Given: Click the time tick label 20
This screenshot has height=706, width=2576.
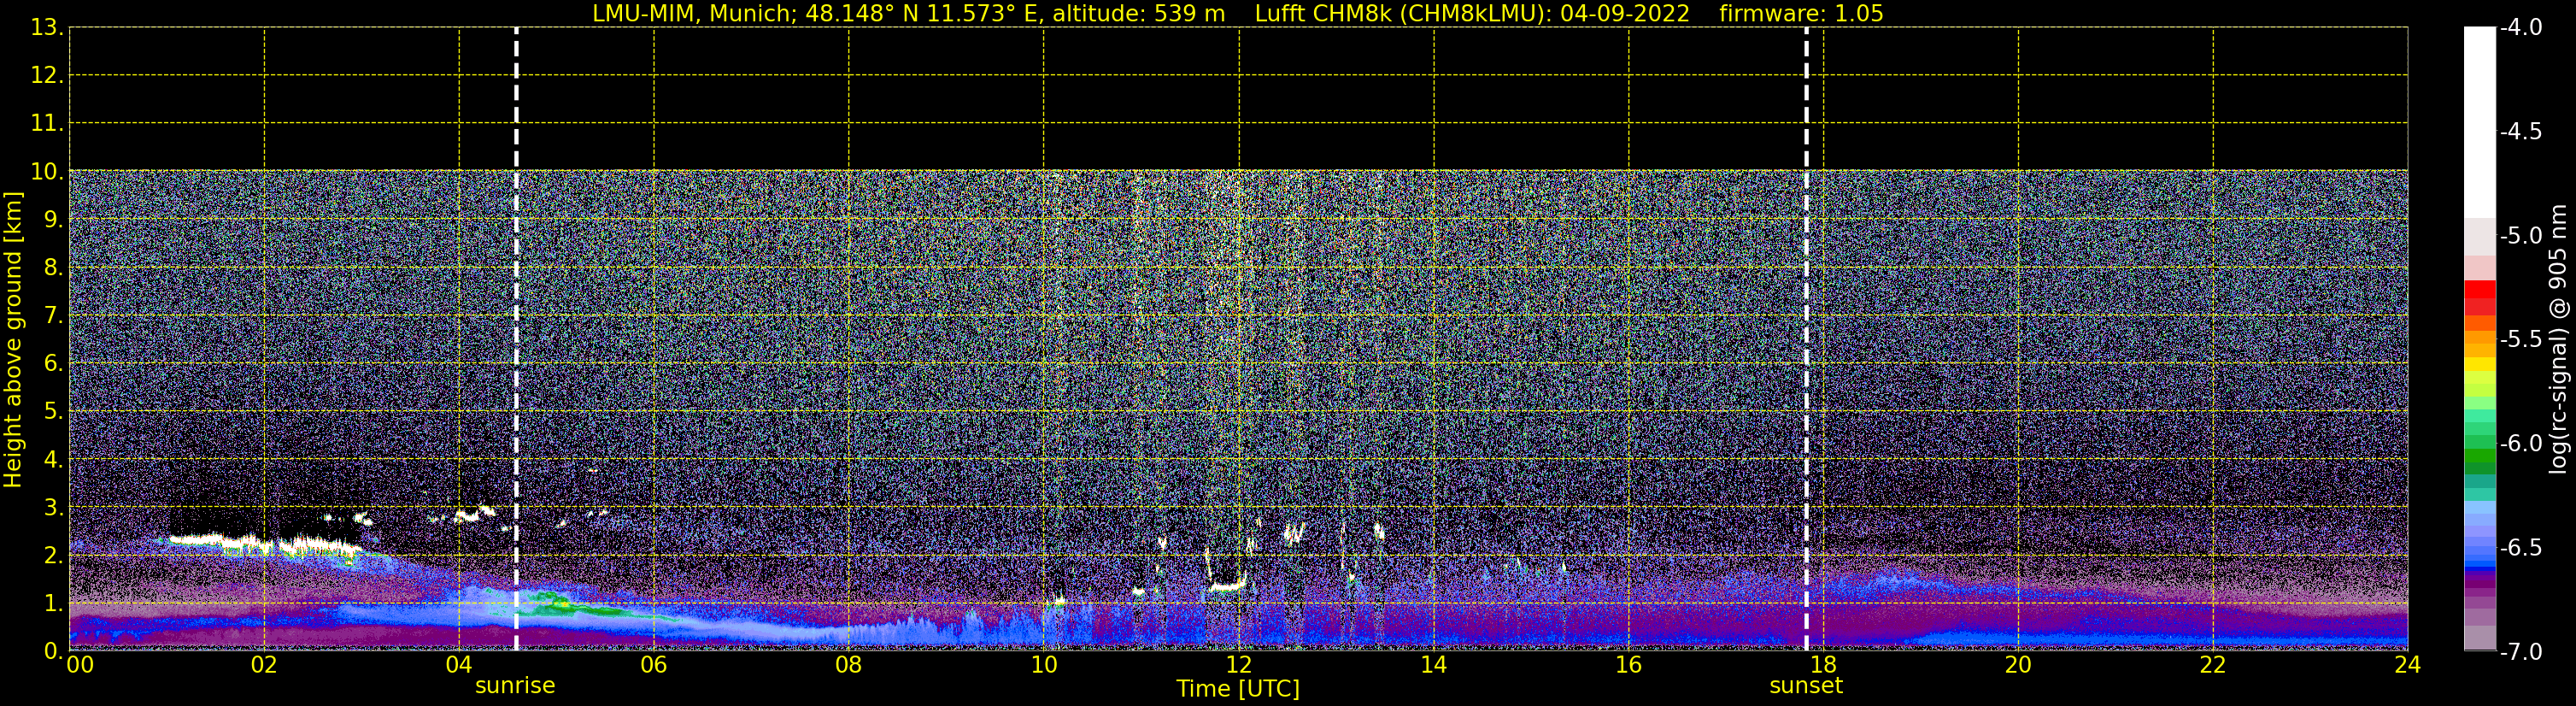Looking at the screenshot, I should click(2018, 665).
